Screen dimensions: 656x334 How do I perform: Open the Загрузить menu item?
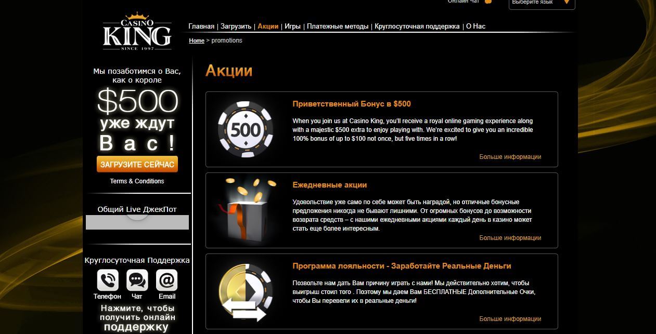coord(236,26)
